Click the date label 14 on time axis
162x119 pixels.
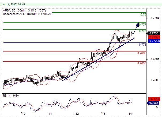130,114
